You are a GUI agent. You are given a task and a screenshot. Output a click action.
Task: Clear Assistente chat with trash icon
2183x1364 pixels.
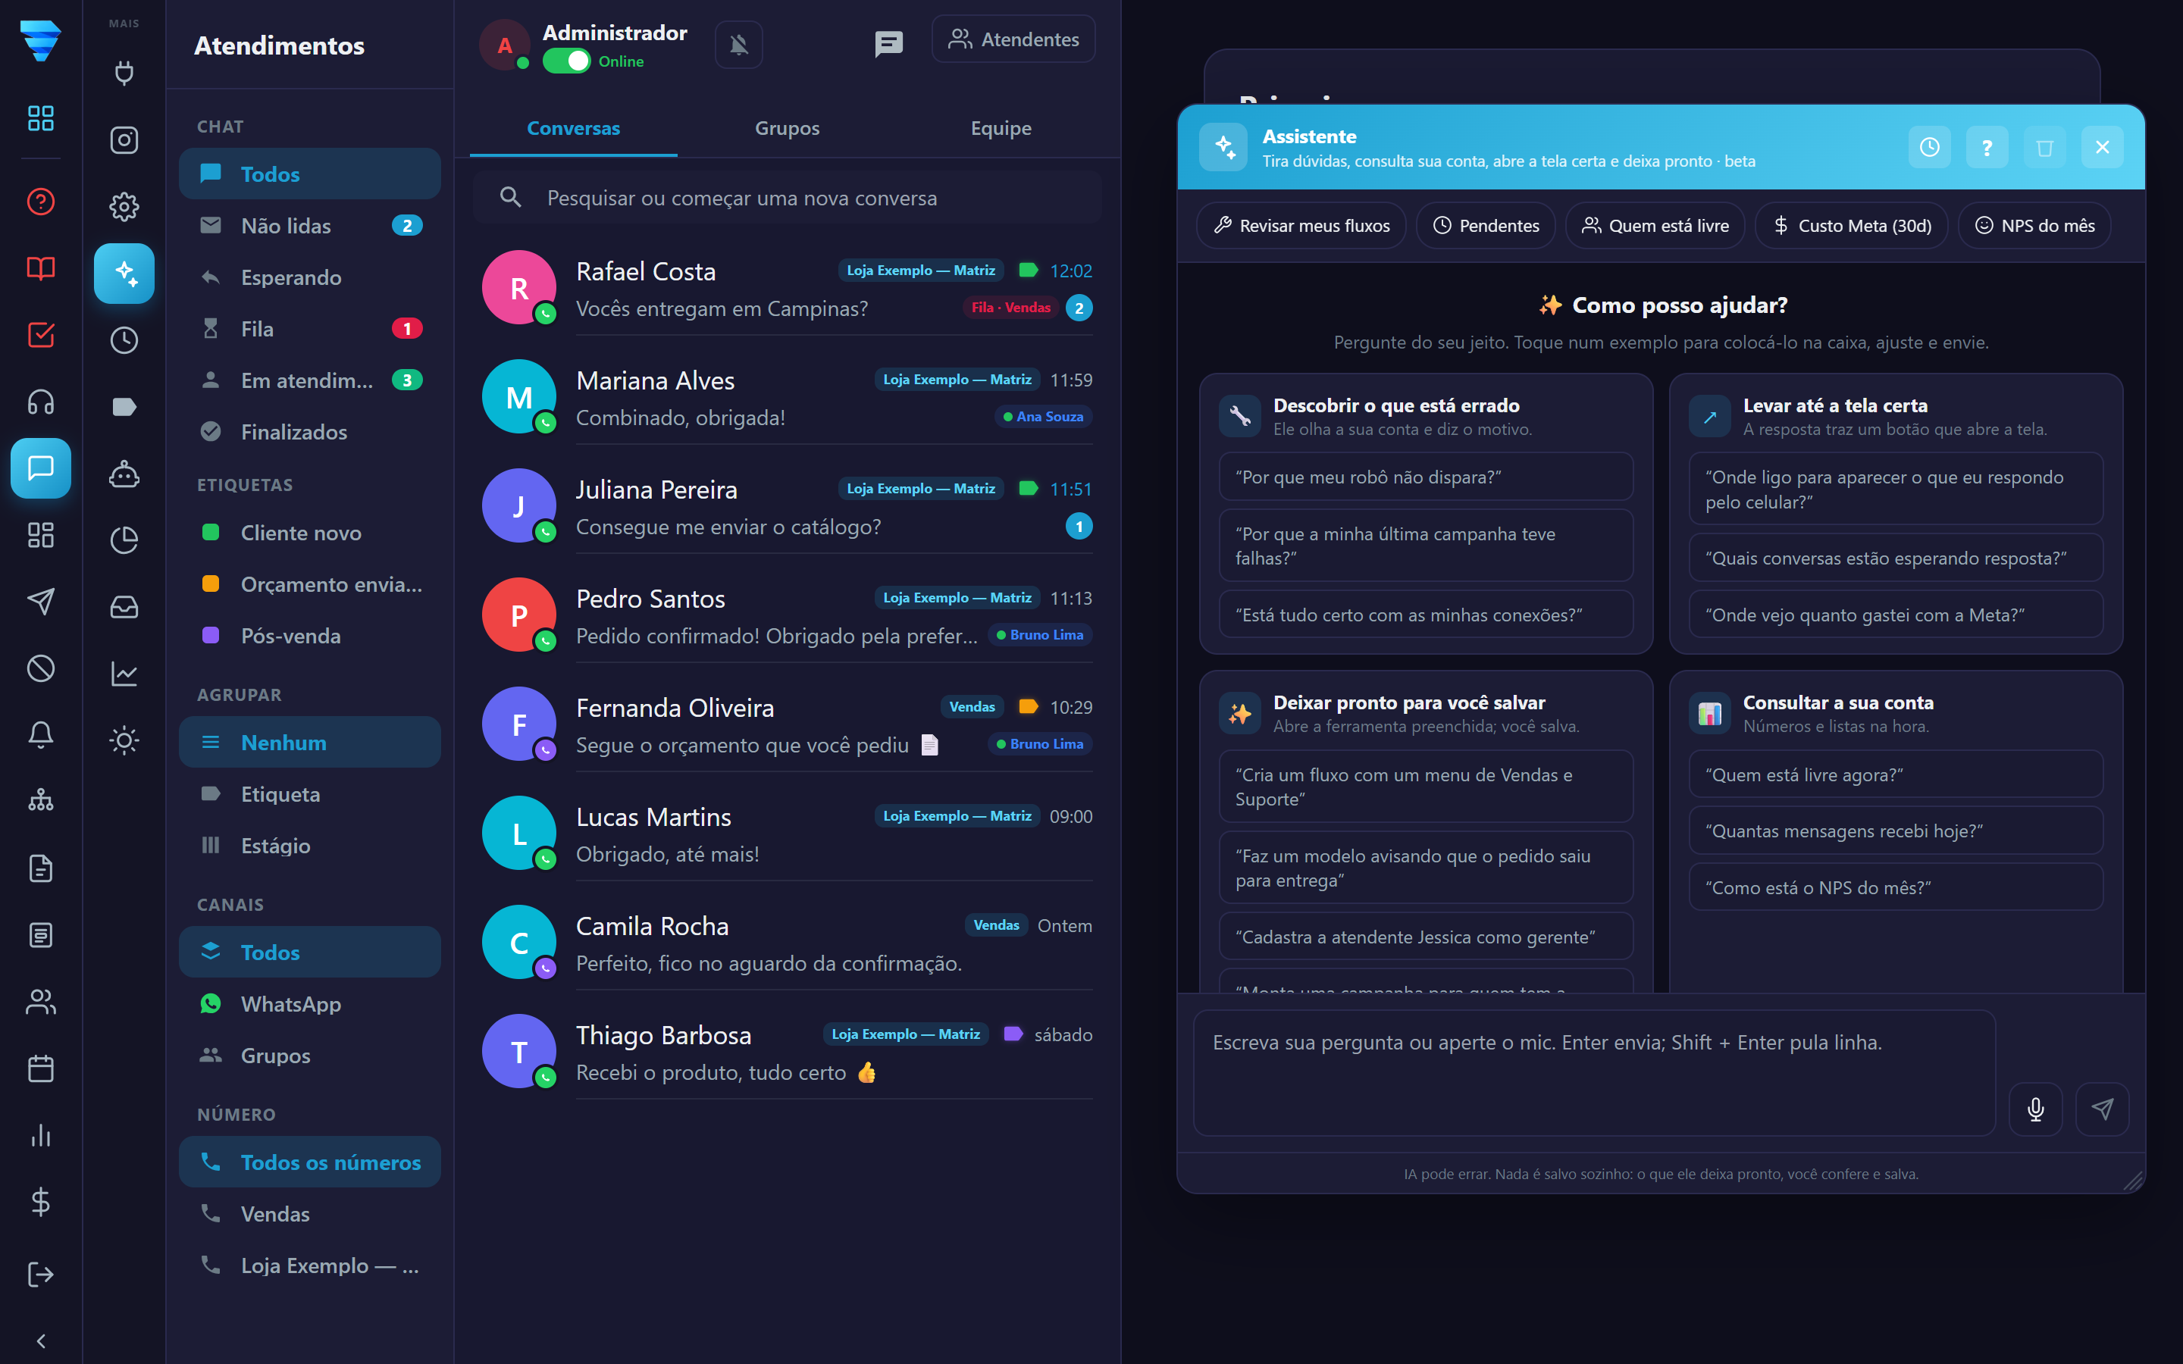(x=2044, y=147)
